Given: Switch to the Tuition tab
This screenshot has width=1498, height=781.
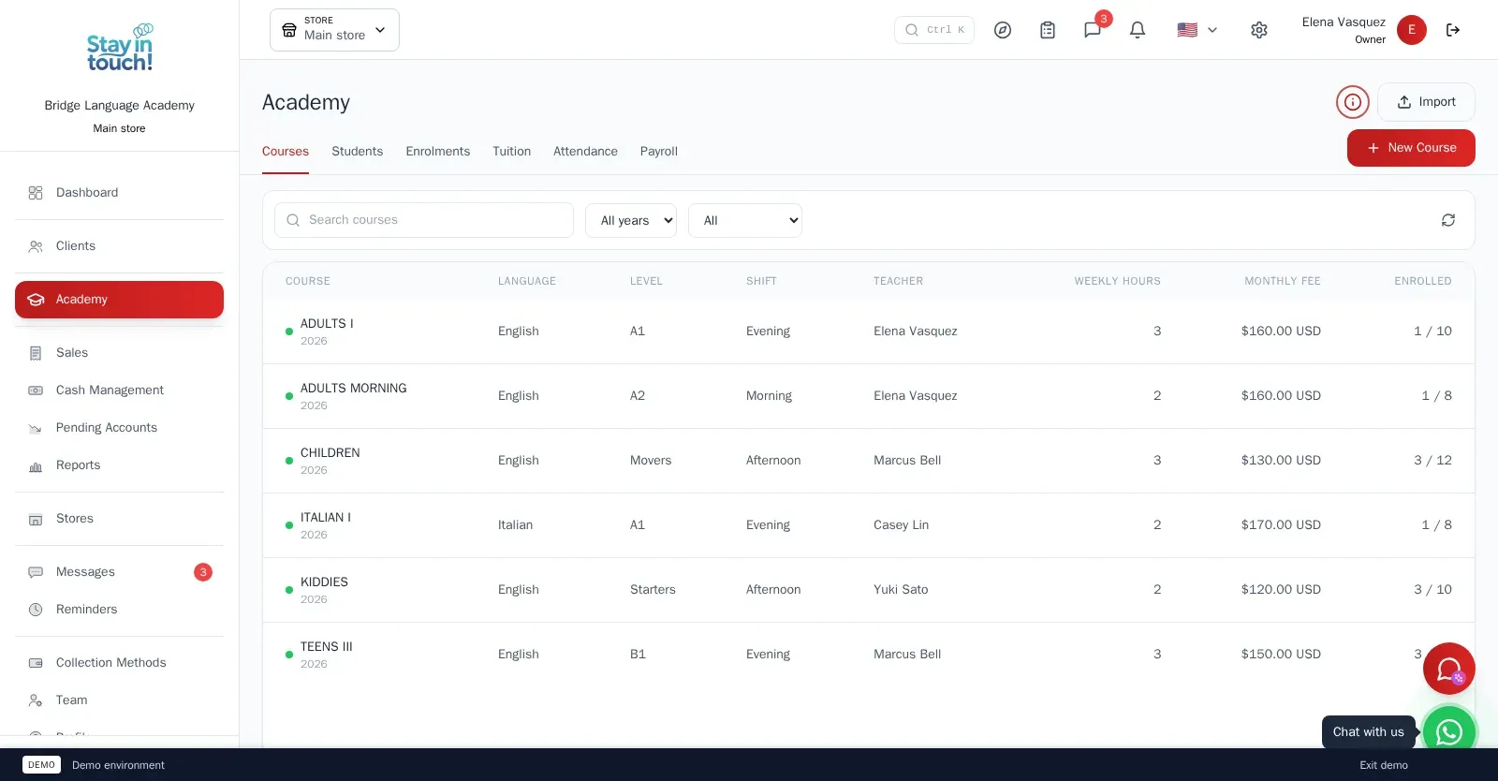Looking at the screenshot, I should 511,152.
